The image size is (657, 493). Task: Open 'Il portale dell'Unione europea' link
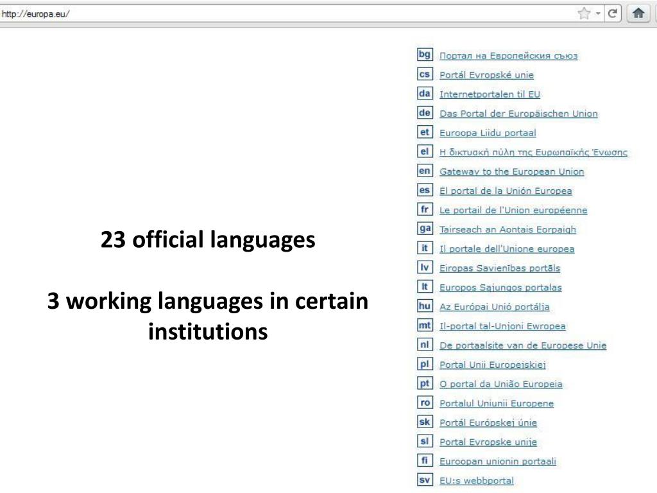point(507,248)
